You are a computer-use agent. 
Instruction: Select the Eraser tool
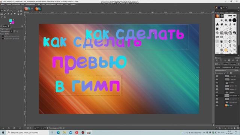pos(8,14)
